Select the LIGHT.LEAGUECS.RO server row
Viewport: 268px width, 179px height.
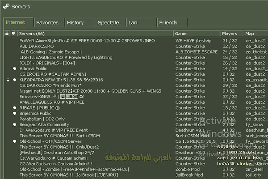[66, 58]
